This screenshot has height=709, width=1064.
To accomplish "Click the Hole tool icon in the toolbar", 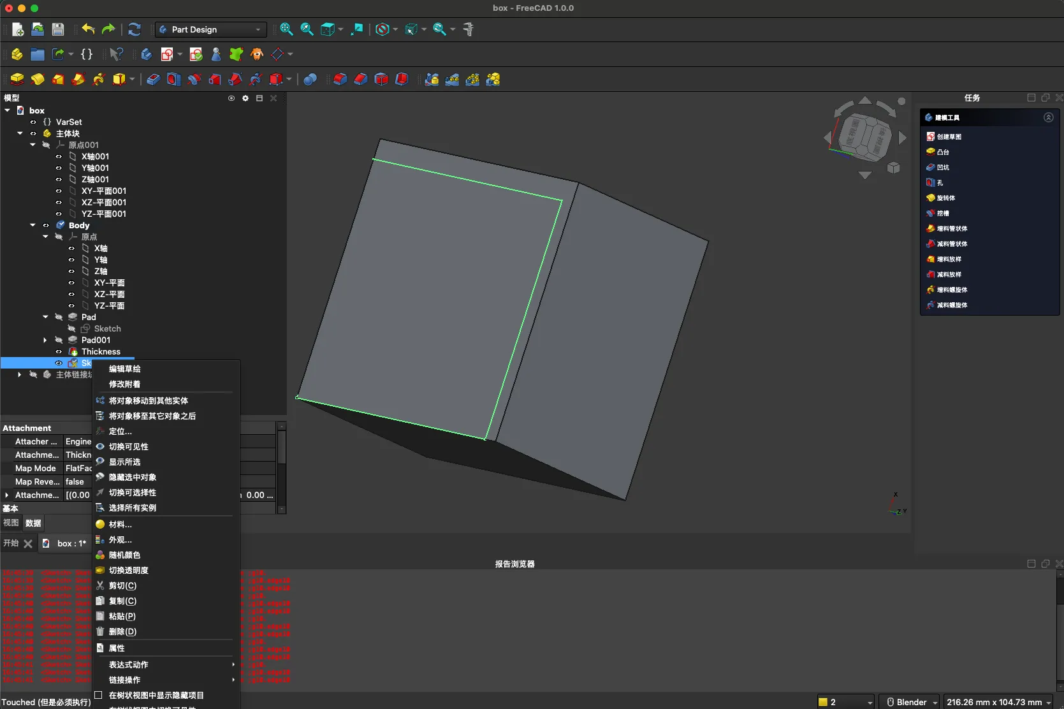I will pyautogui.click(x=173, y=79).
